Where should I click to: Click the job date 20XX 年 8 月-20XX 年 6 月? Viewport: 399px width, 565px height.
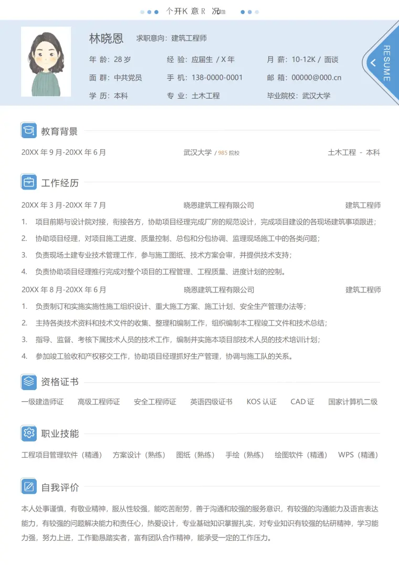(x=64, y=290)
